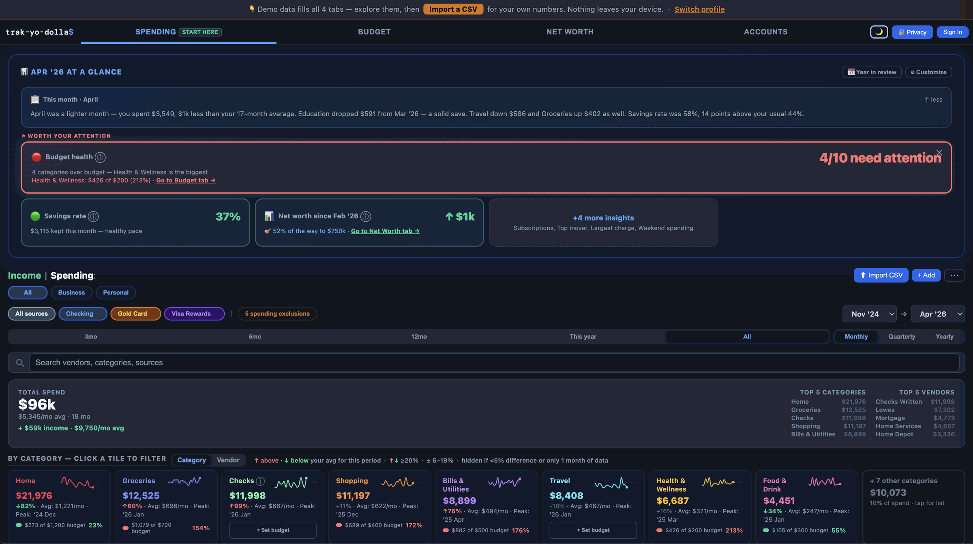973x544 pixels.
Task: Open Food & Drink tile options dots
Action: (847, 482)
